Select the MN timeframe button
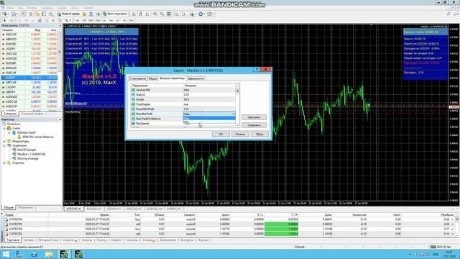This screenshot has height=259, width=460. click(x=131, y=21)
